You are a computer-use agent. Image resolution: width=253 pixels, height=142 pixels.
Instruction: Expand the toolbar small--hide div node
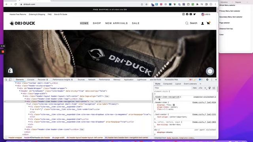point(16,83)
